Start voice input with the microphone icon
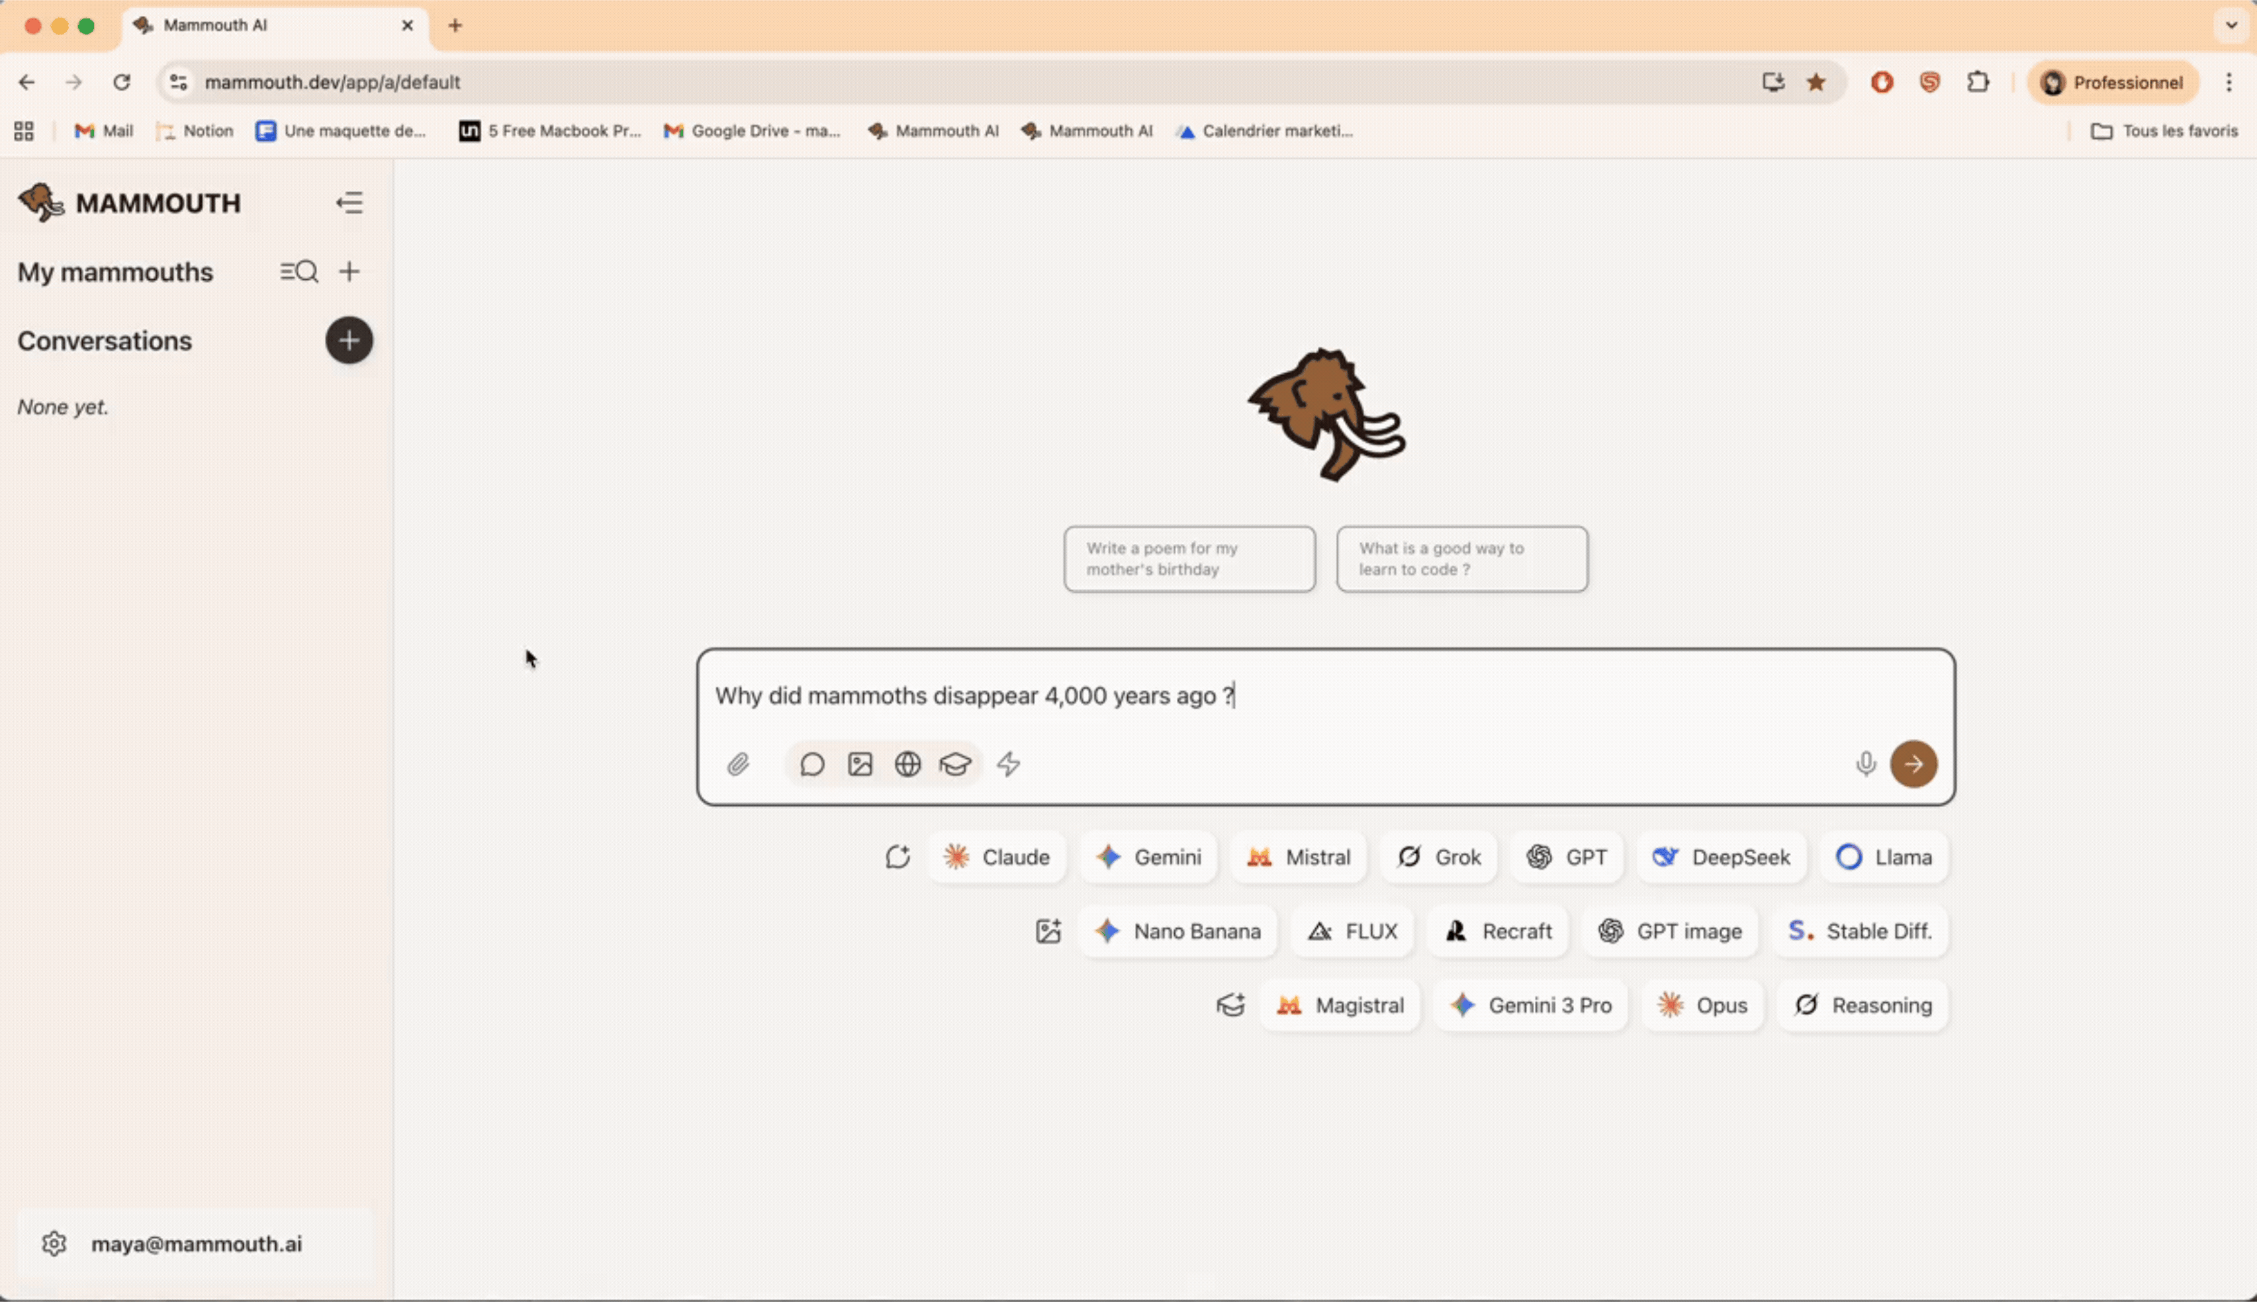 click(1865, 763)
